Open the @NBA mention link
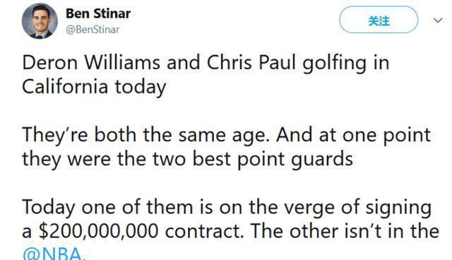The image size is (452, 260). 54,254
